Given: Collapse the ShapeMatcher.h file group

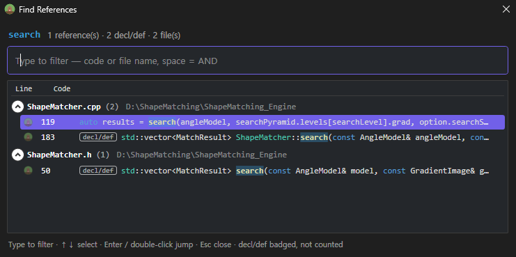Looking at the screenshot, I should [18, 155].
